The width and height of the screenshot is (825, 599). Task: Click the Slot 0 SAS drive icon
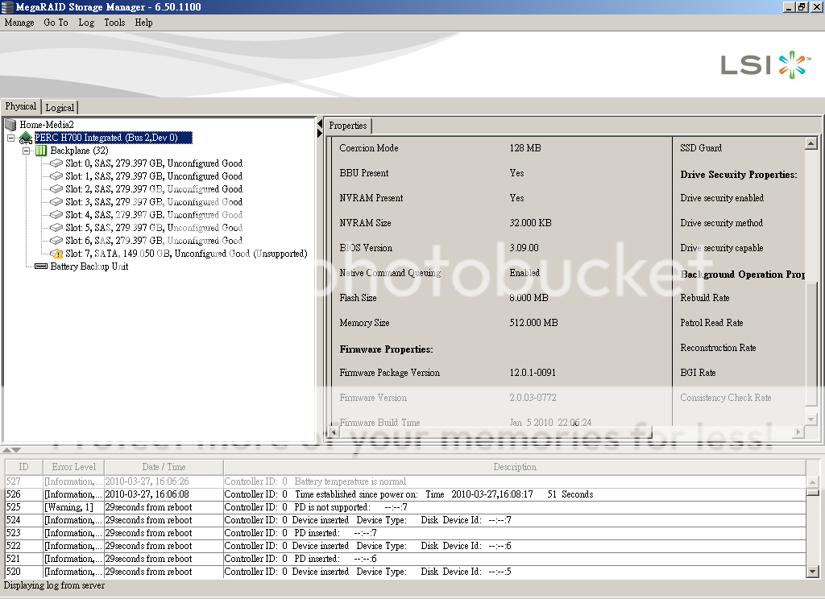pos(56,163)
